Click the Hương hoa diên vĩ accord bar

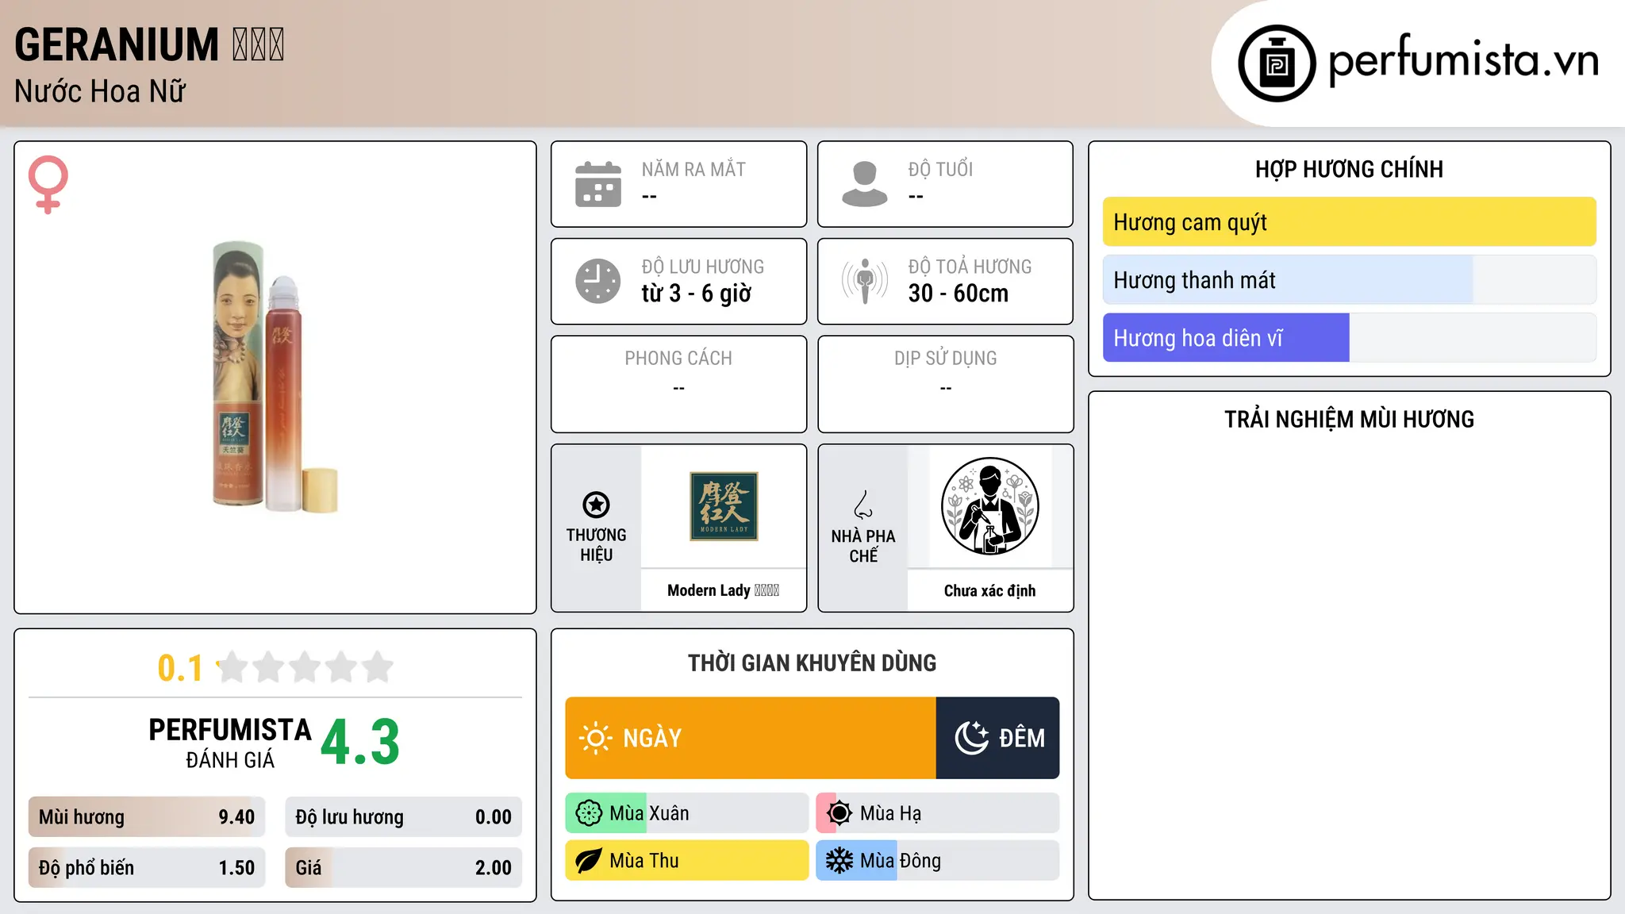tap(1349, 338)
